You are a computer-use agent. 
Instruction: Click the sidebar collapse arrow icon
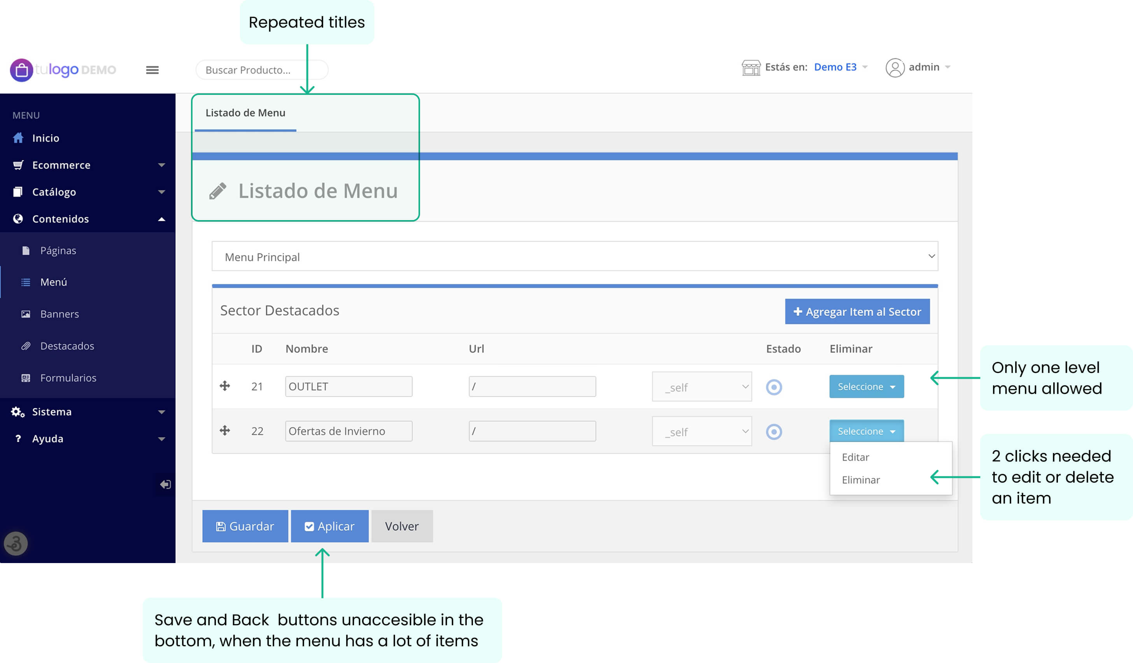(x=165, y=484)
